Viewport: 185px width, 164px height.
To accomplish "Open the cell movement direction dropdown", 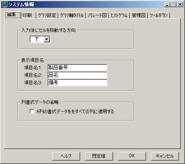I will [47, 39].
